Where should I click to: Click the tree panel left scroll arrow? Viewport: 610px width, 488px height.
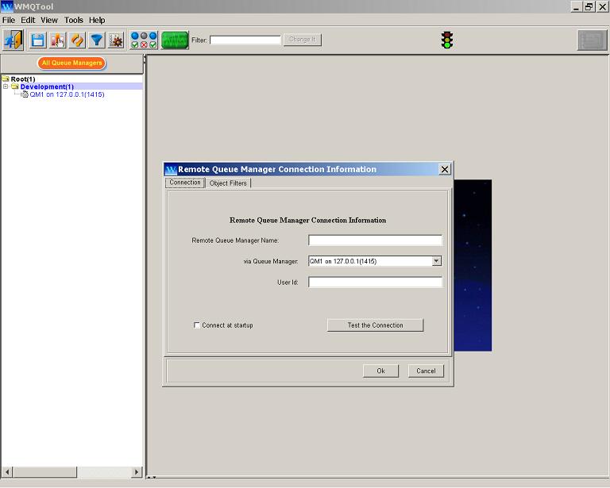point(7,472)
